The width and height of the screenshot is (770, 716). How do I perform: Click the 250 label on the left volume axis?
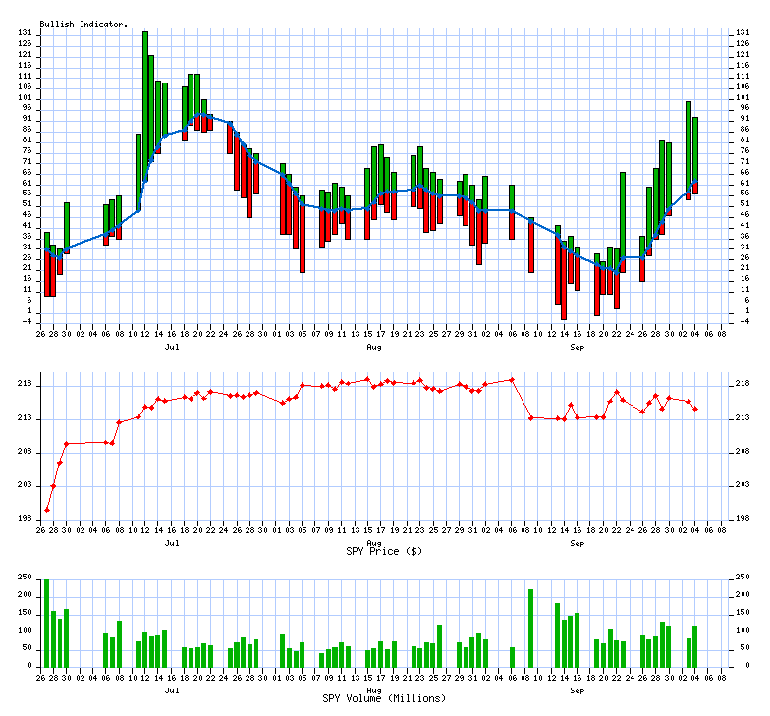(24, 578)
